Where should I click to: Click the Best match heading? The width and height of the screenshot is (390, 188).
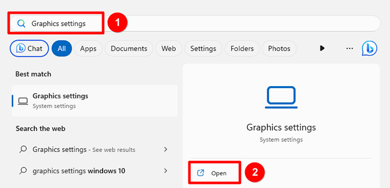point(33,74)
